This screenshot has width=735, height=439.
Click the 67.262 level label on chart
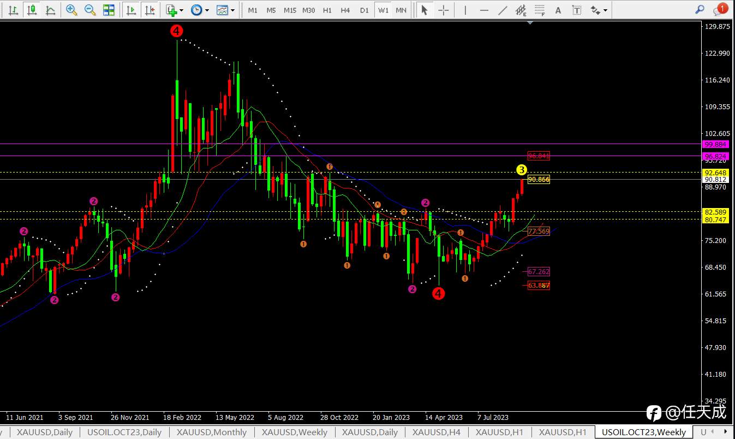[539, 271]
